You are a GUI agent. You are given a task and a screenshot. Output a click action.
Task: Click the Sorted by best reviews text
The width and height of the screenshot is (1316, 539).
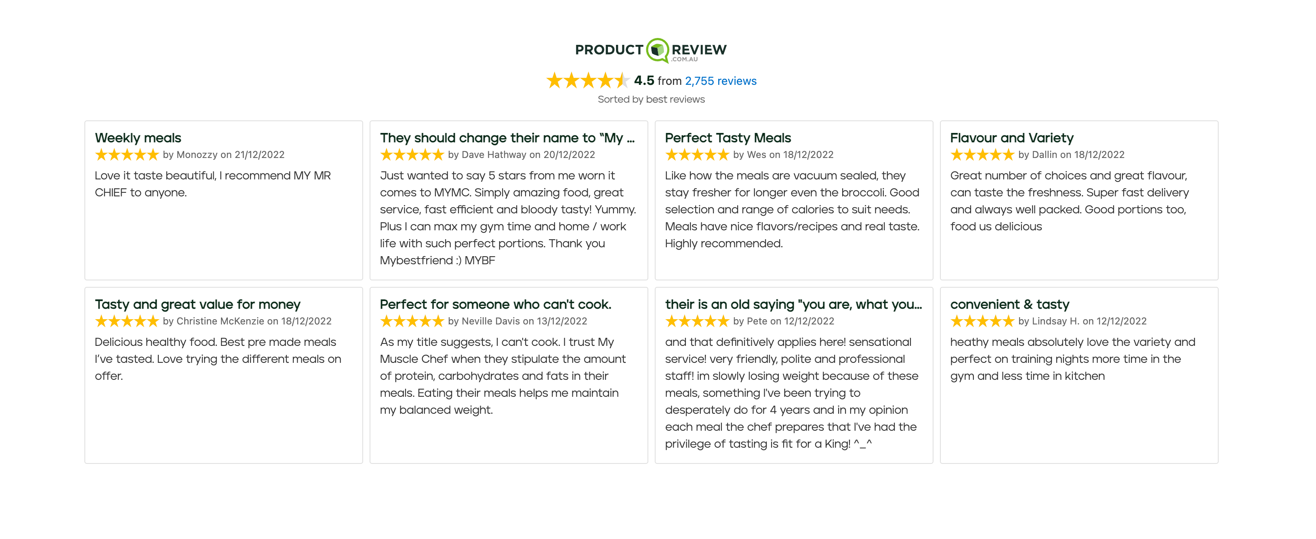(651, 99)
